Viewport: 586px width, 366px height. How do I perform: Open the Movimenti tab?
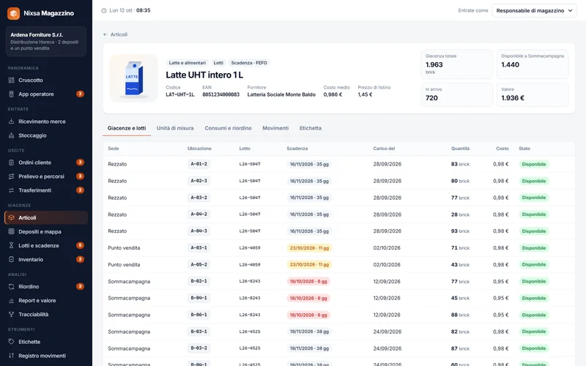click(275, 128)
